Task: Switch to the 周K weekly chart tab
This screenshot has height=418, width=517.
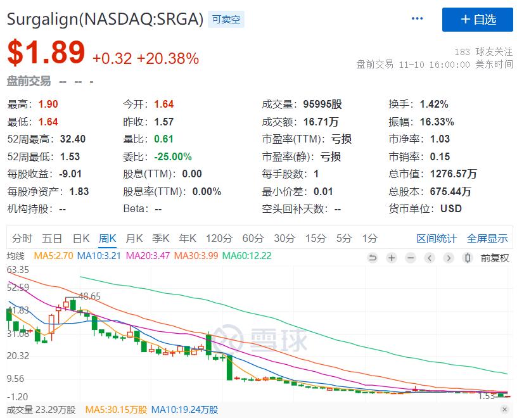Action: 106,239
